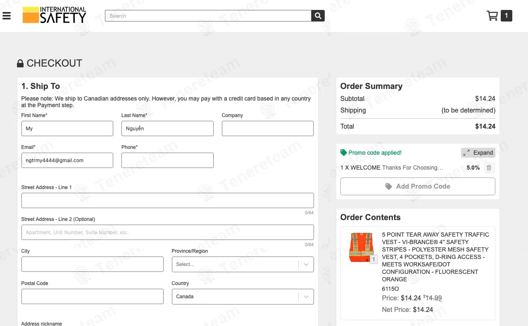Open the shopping cart icon
Screen dimensions: 528x326
tap(492, 16)
